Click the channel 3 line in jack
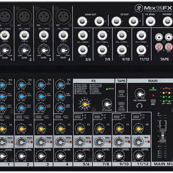 (x=44, y=35)
